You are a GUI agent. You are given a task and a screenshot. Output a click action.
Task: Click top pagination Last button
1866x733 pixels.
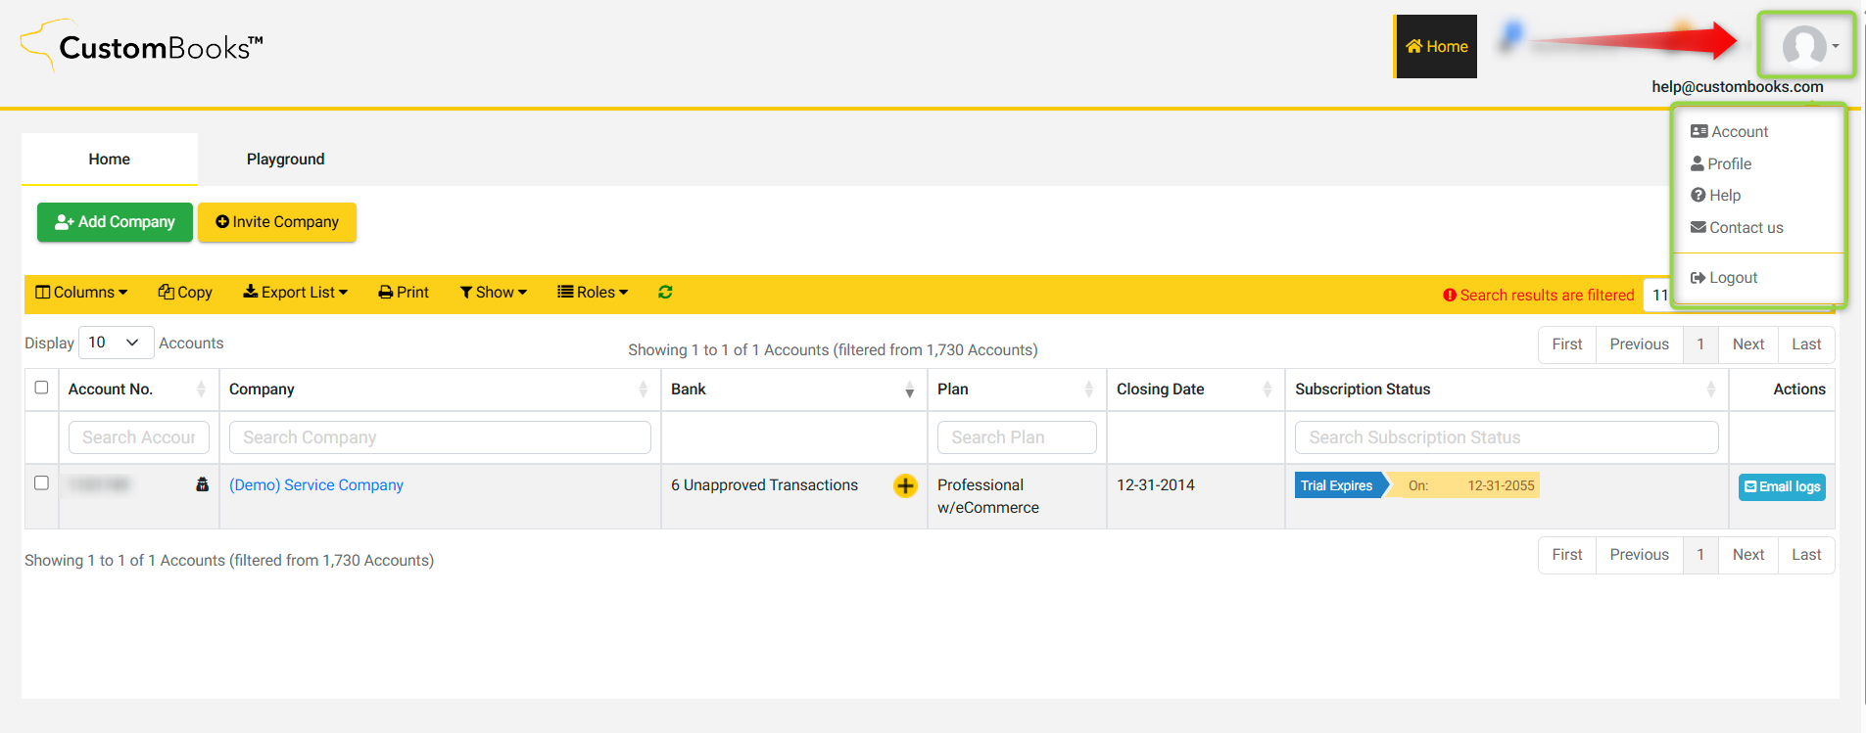[x=1806, y=344]
